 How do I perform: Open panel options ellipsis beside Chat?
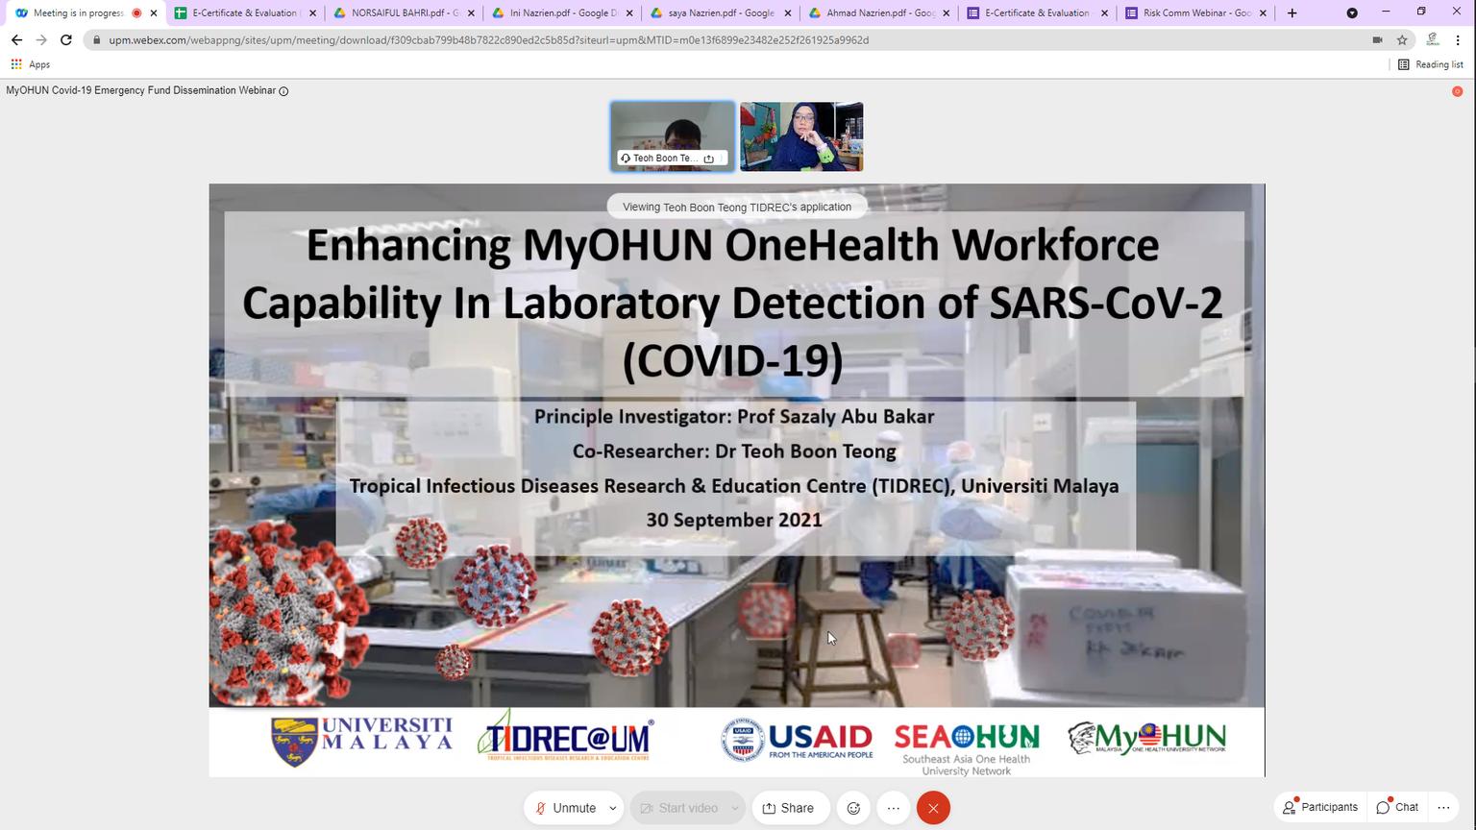click(1443, 807)
